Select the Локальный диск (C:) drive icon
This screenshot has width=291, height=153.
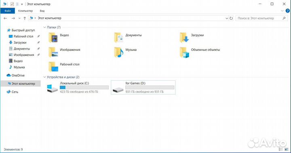coord(52,88)
